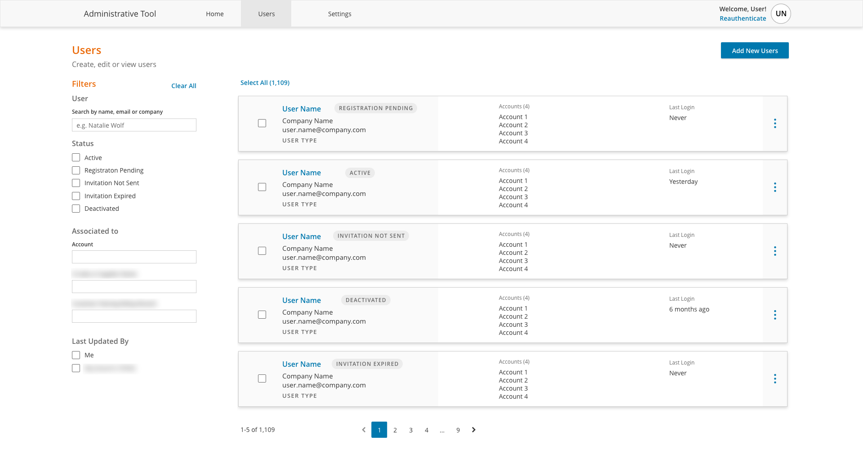Check the Deactivated status filter
Screen dimensions: 863x476
click(x=76, y=209)
